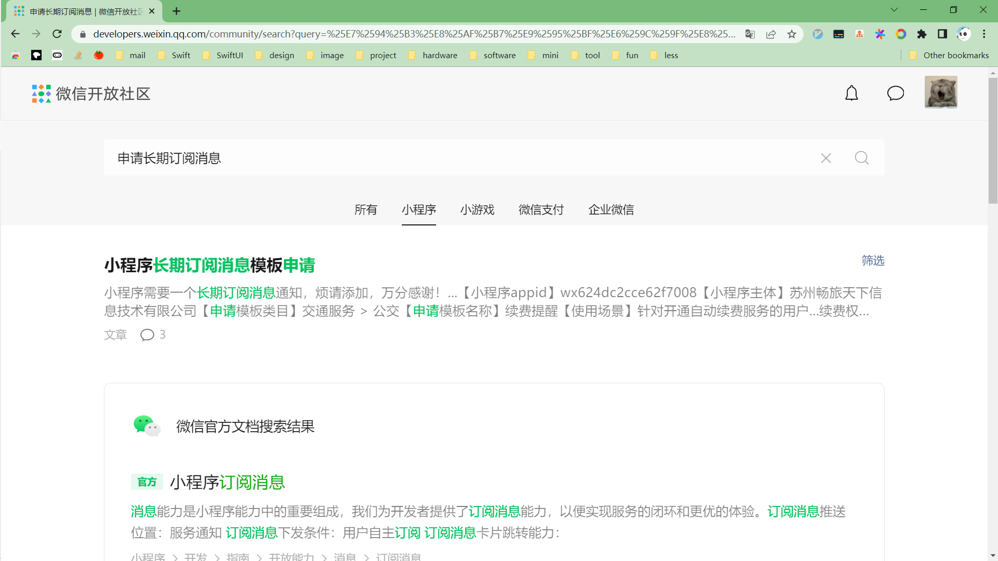998x561 pixels.
Task: Click the user avatar thumbnail
Action: click(x=940, y=92)
